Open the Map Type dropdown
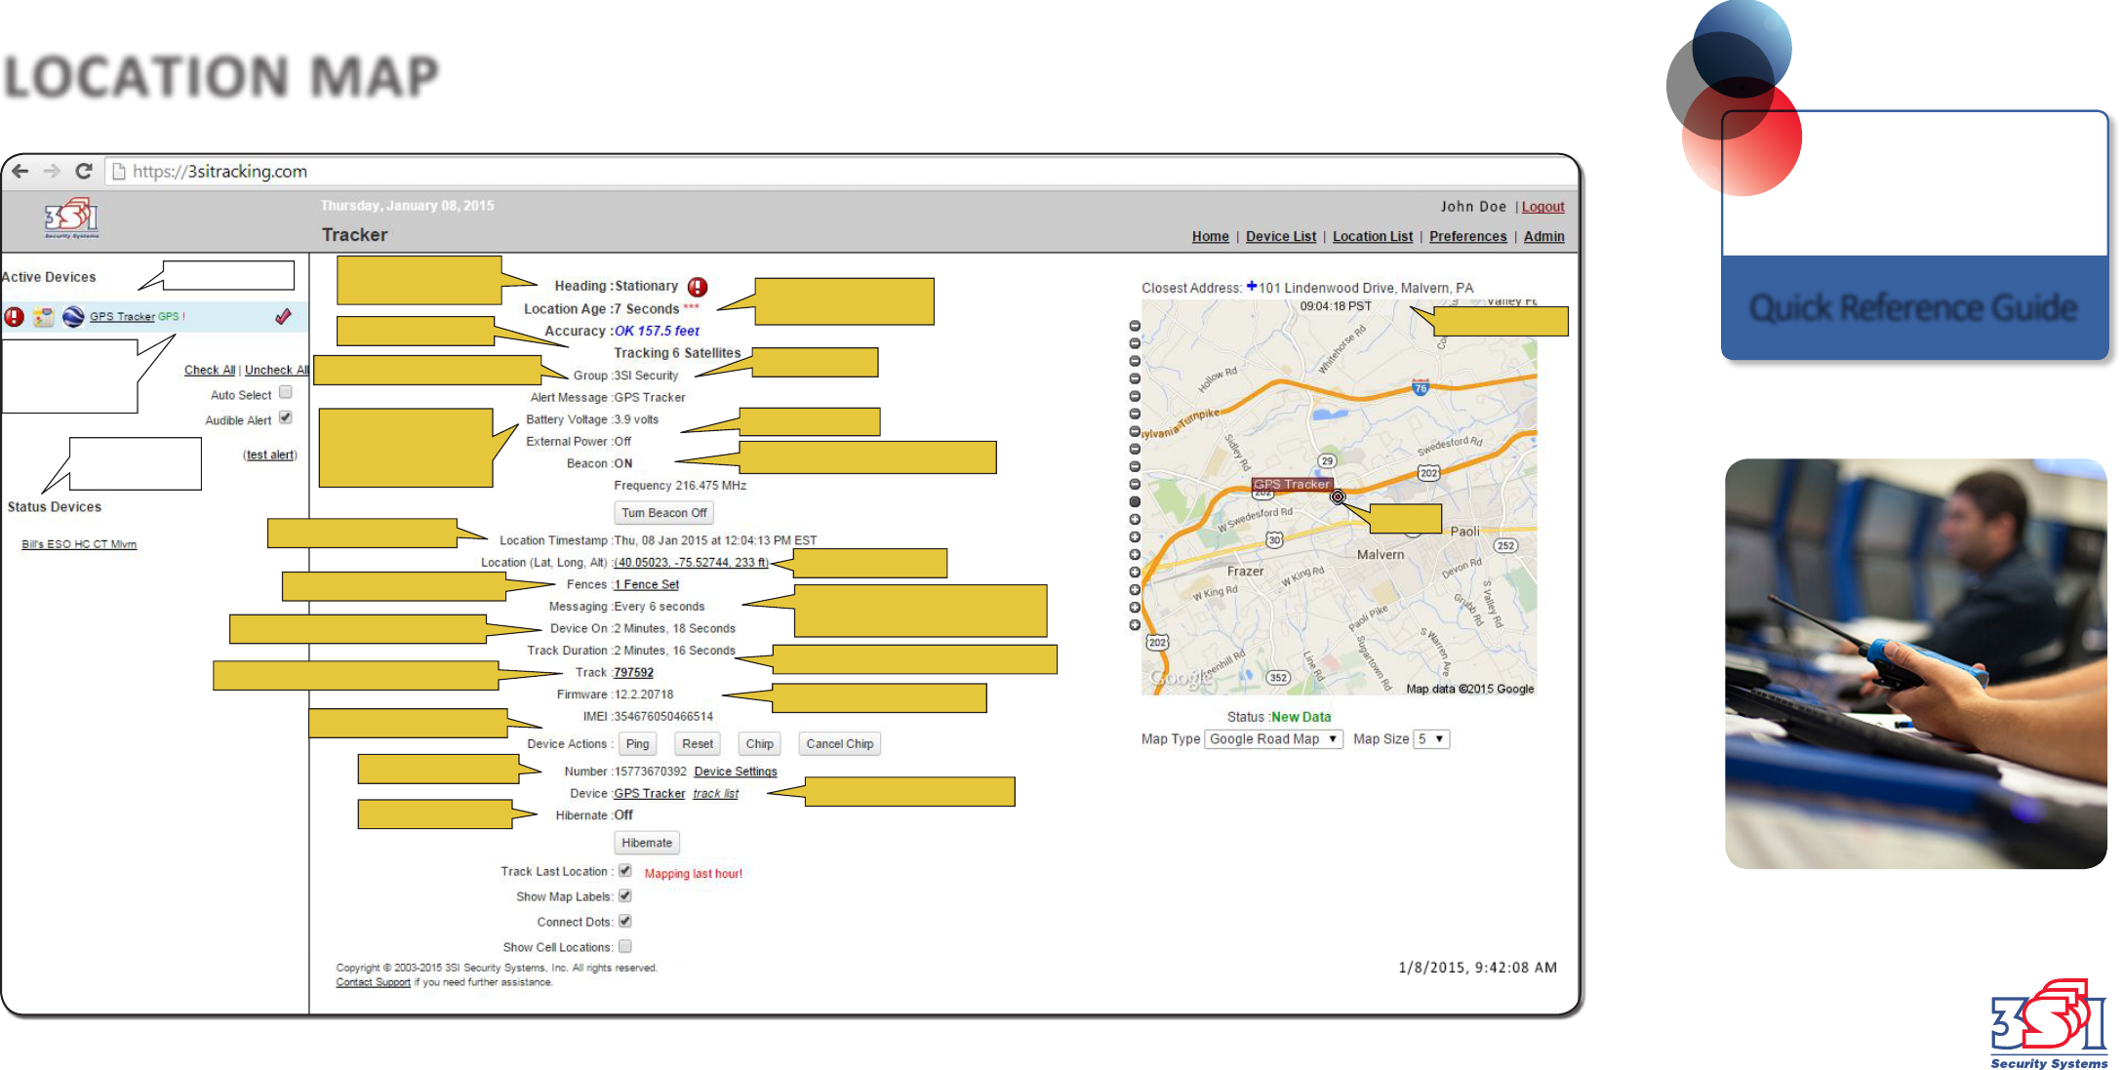The height and width of the screenshot is (1070, 2122). coord(1273,739)
